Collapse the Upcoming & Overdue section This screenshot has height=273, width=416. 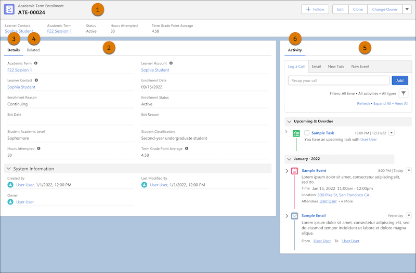pos(289,121)
